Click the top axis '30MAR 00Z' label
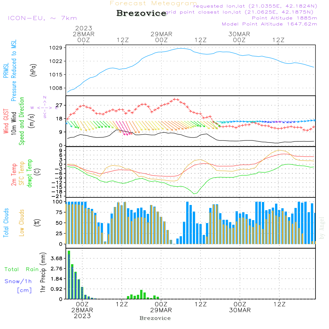 [239, 37]
